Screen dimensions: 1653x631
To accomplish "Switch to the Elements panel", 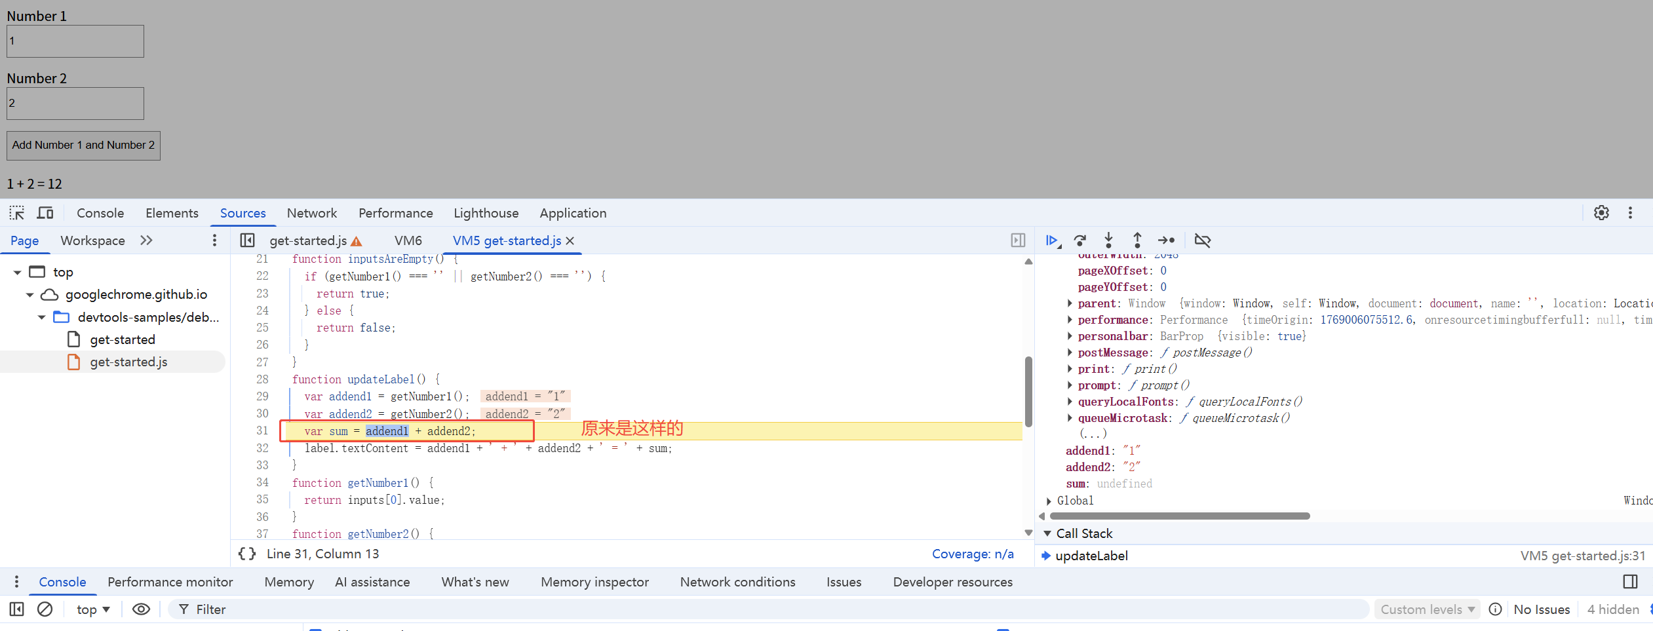I will tap(172, 213).
